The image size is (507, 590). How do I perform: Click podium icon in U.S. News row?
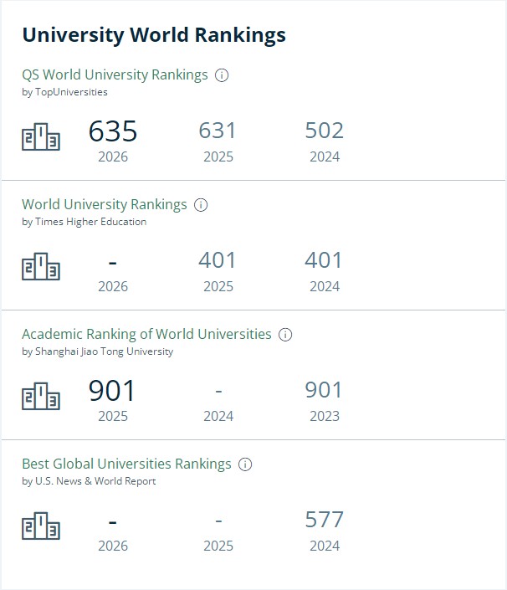coord(41,526)
